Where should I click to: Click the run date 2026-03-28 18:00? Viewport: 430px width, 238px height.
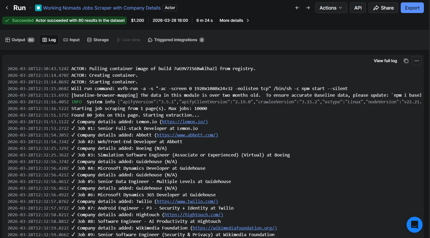(170, 20)
